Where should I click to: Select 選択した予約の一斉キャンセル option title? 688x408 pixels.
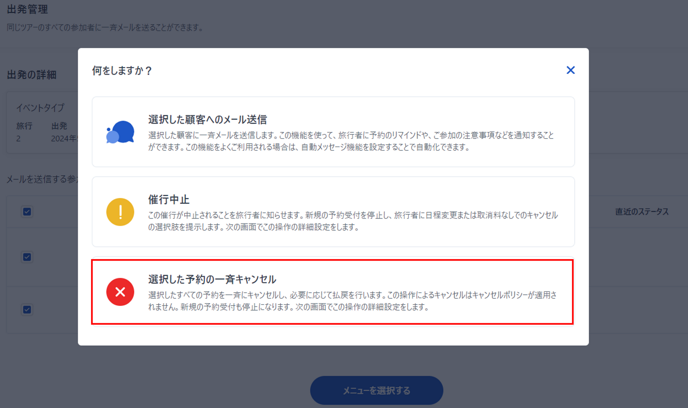(212, 279)
